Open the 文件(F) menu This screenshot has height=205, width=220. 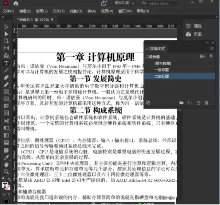click(9, 11)
